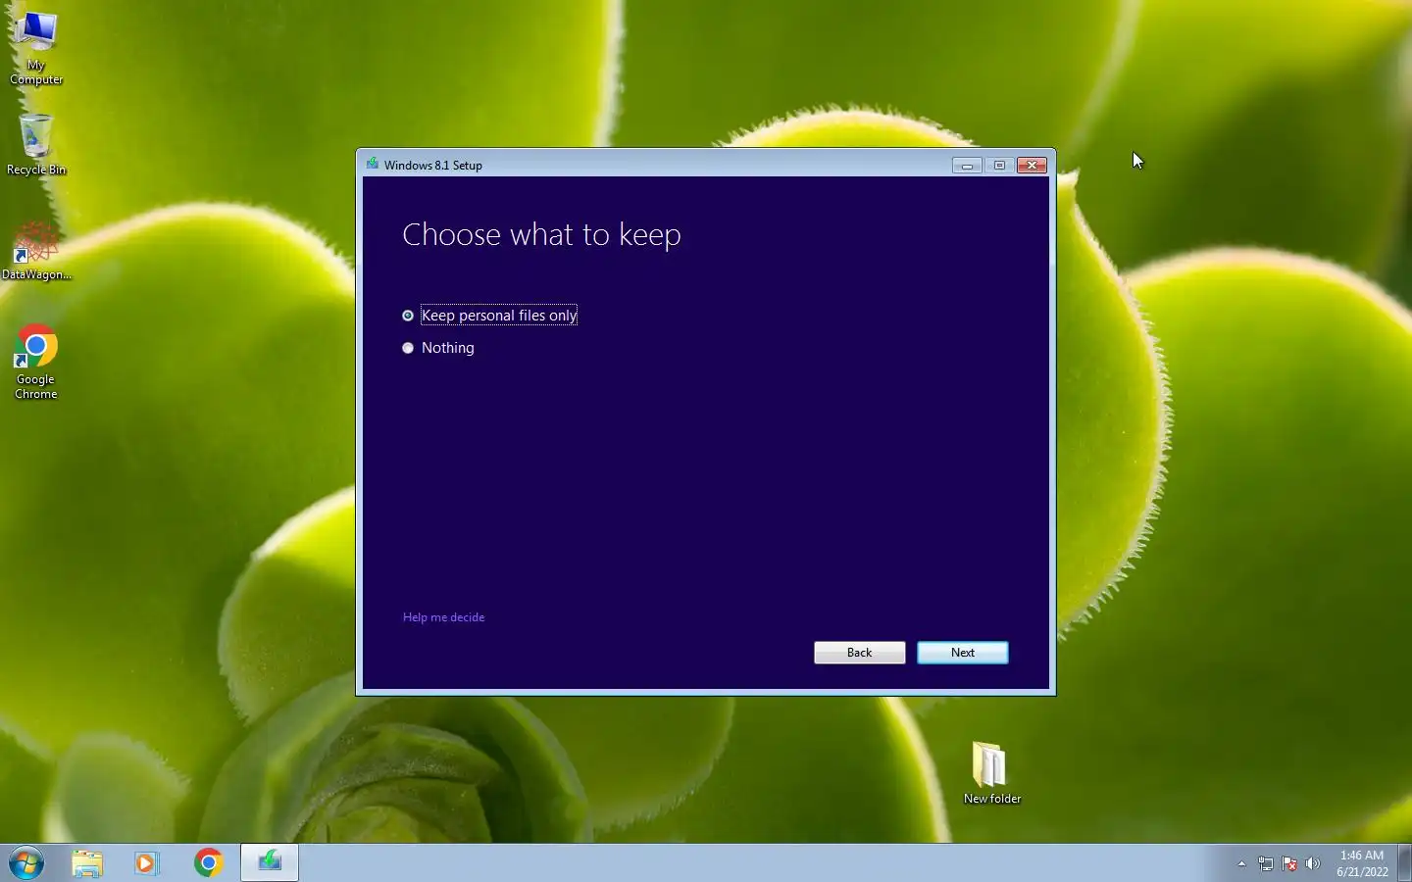This screenshot has width=1412, height=882.
Task: Launch Windows Media Player from taskbar
Action: (x=147, y=863)
